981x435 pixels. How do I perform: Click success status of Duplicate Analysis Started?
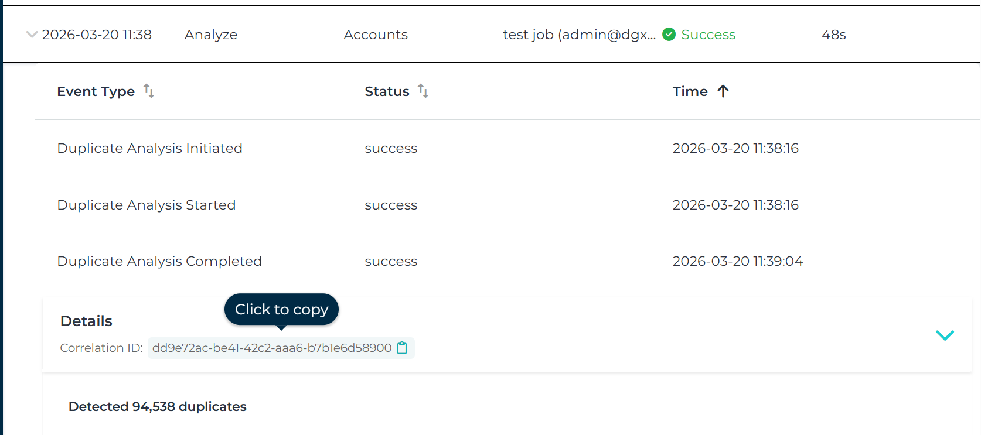click(x=391, y=205)
